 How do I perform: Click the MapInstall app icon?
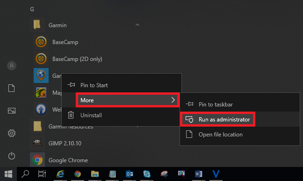click(x=41, y=92)
